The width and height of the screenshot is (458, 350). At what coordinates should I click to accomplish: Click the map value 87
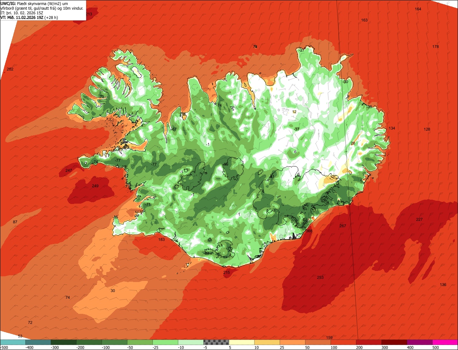[15, 222]
